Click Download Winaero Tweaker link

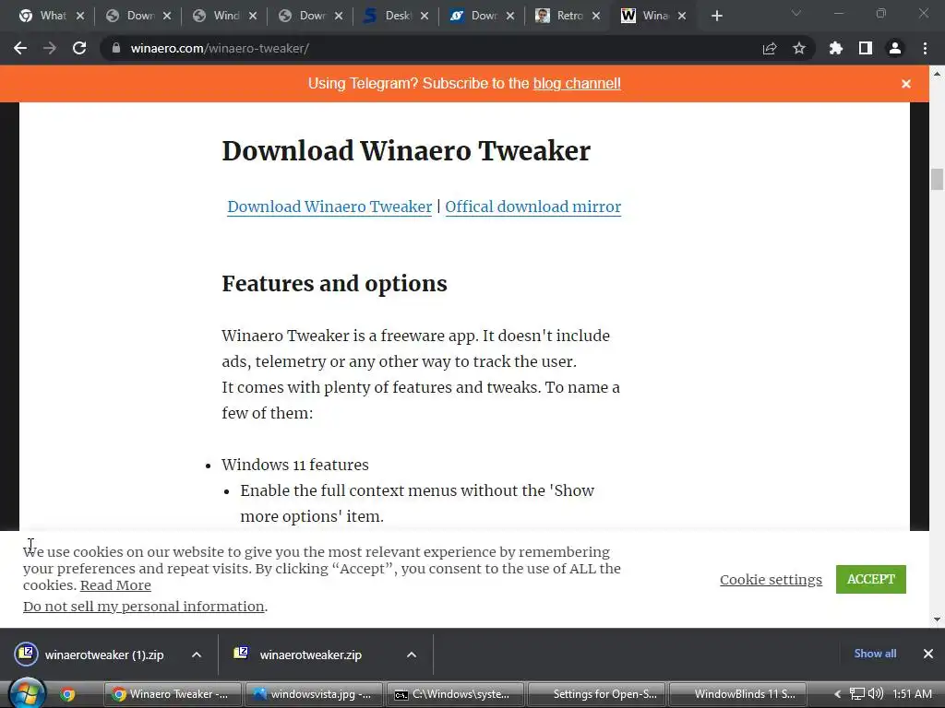click(329, 206)
